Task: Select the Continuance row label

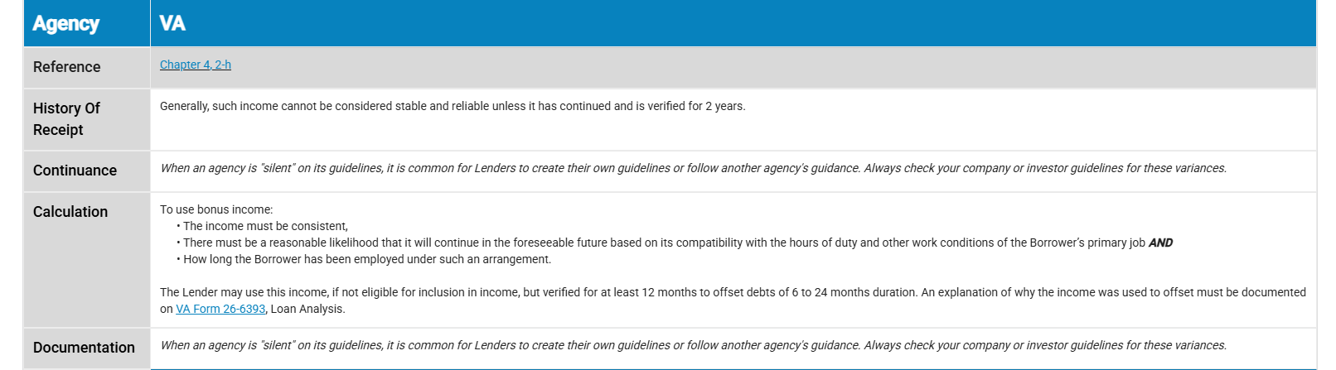Action: point(75,171)
